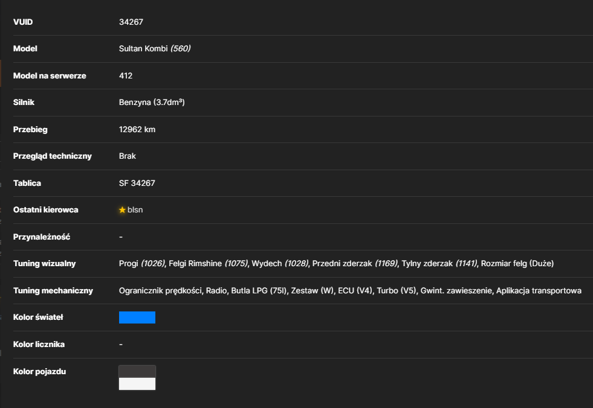Click the mileage value 12962 km

click(x=137, y=130)
